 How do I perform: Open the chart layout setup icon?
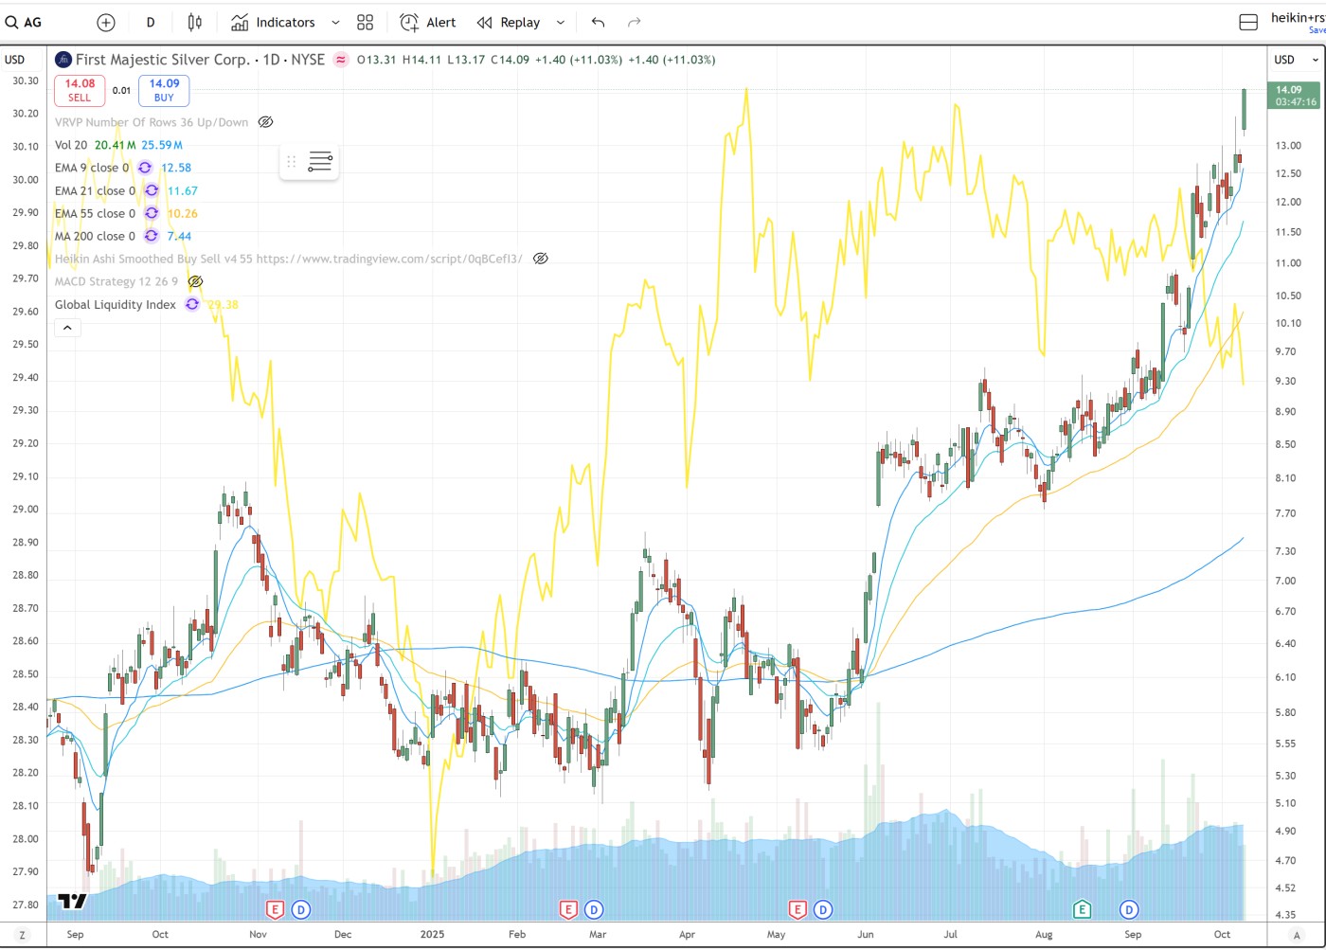point(1248,23)
